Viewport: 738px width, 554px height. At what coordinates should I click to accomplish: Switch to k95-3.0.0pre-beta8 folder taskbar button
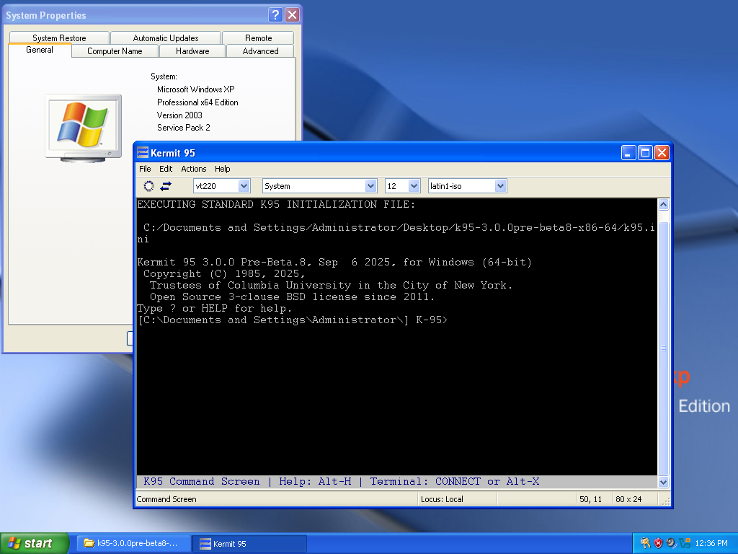[x=134, y=544]
